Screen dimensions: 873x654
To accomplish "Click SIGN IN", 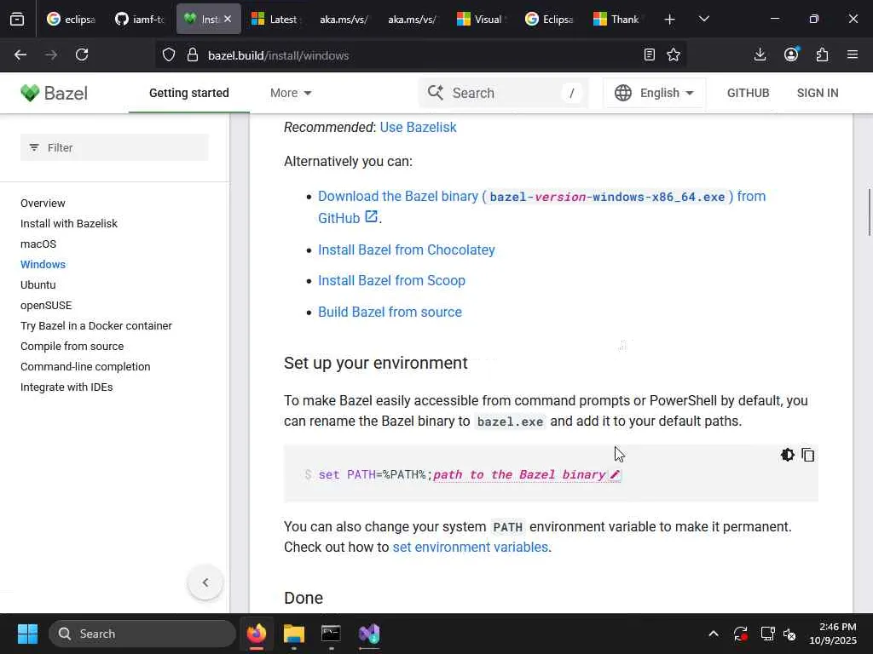I will point(818,93).
